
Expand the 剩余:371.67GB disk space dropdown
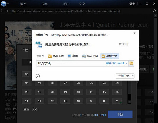point(126,64)
